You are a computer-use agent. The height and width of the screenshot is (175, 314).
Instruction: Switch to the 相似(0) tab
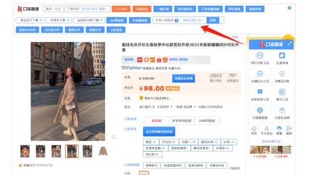(x=157, y=121)
